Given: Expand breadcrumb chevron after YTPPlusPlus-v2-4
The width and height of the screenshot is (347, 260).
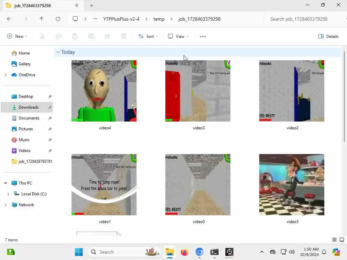Looking at the screenshot, I should tap(146, 19).
